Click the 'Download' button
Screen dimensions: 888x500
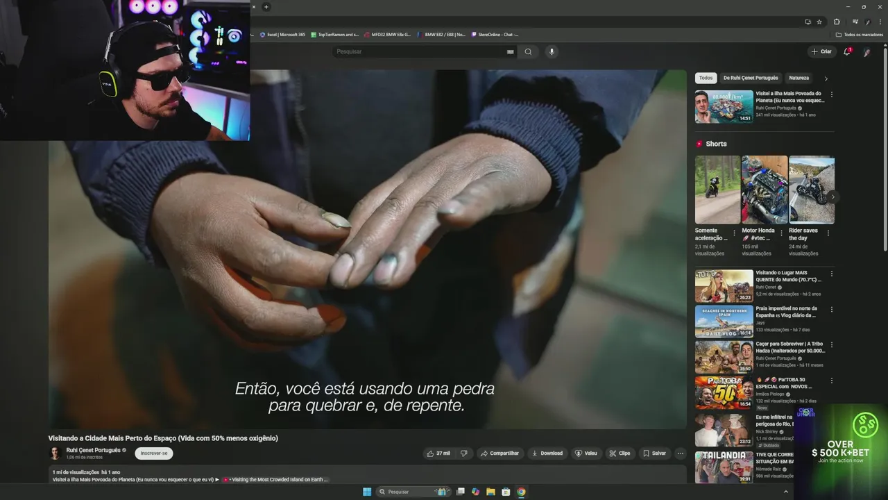547,453
